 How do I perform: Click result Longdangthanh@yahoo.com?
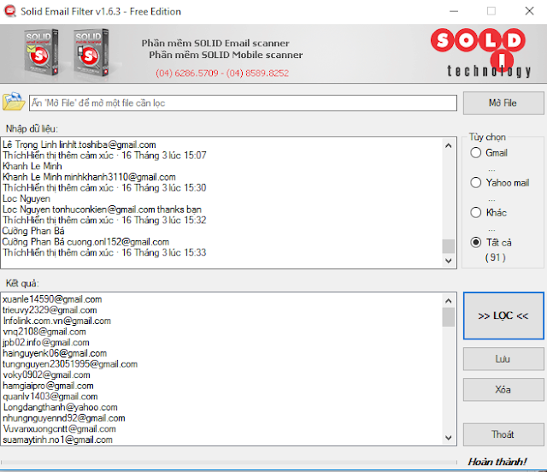tap(61, 407)
